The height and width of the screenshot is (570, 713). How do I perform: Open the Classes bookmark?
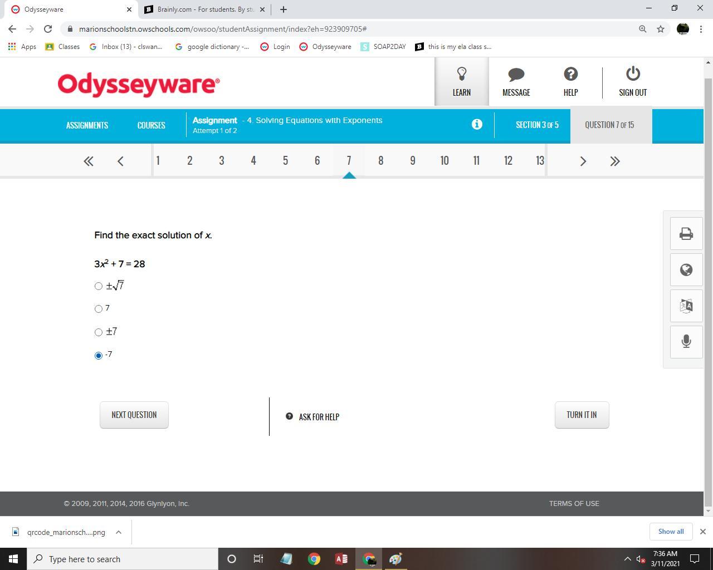click(62, 47)
